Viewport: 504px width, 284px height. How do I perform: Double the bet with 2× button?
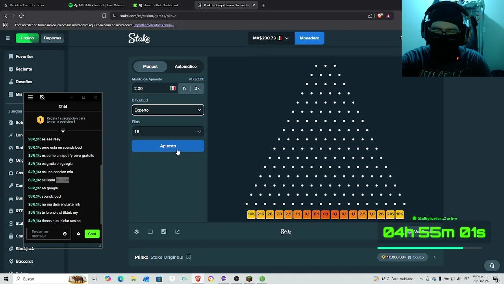pos(197,88)
